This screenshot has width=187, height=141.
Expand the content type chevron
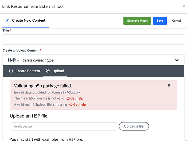177,60
